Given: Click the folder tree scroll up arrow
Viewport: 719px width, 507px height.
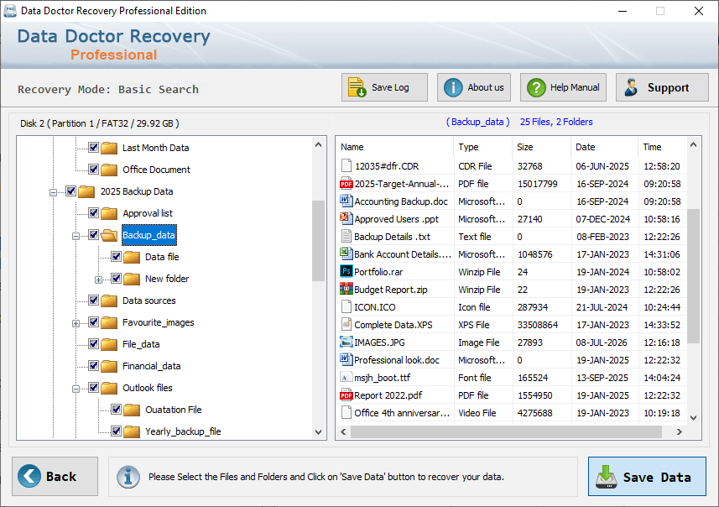Looking at the screenshot, I should coord(319,145).
